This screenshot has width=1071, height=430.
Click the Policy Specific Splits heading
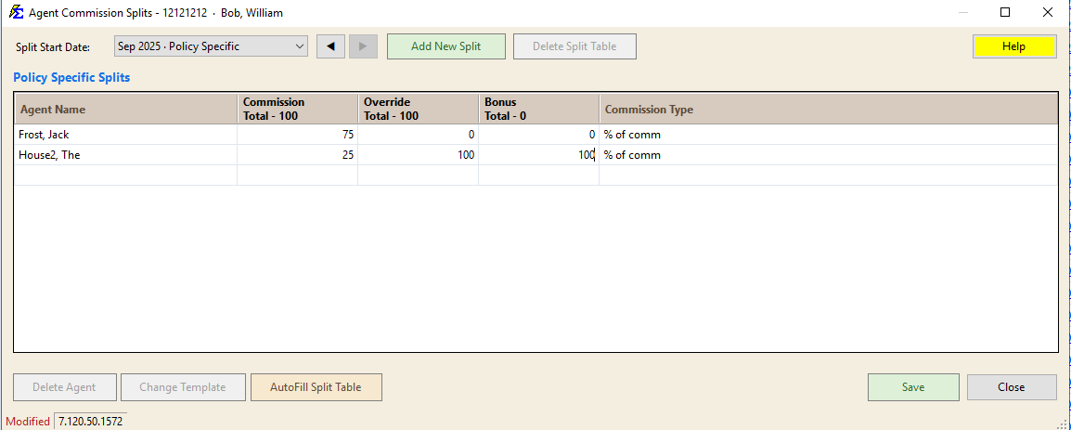71,77
